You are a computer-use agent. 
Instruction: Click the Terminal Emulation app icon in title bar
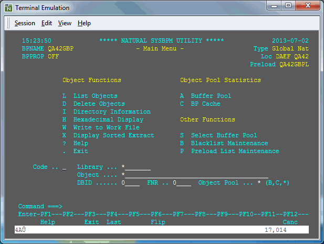point(8,8)
